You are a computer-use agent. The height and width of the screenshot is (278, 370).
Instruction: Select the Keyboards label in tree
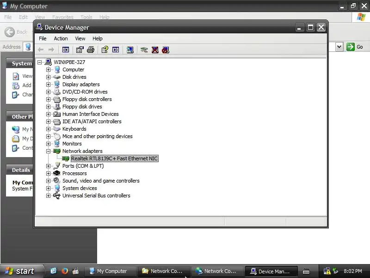pyautogui.click(x=74, y=129)
